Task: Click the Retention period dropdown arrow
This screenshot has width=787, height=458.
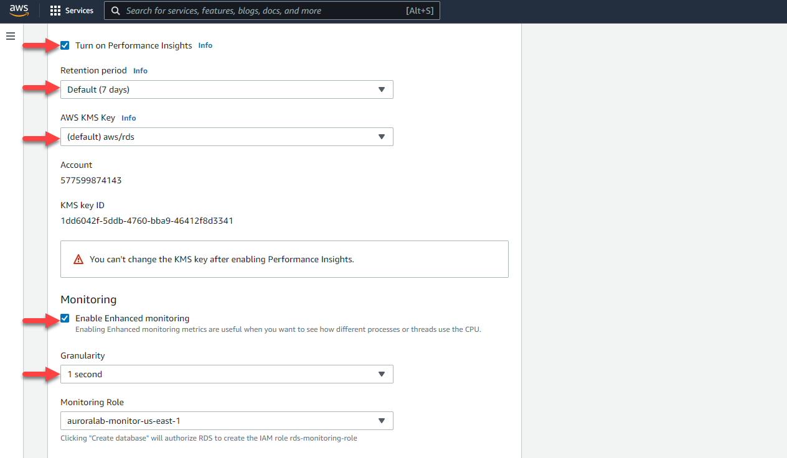Action: pos(382,89)
